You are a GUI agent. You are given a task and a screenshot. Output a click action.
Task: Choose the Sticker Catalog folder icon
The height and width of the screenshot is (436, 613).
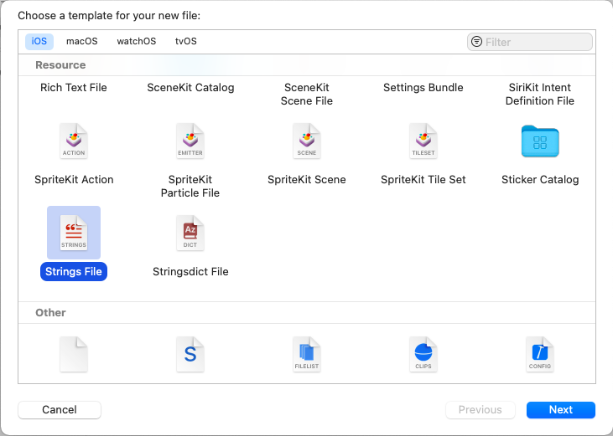[x=540, y=141]
